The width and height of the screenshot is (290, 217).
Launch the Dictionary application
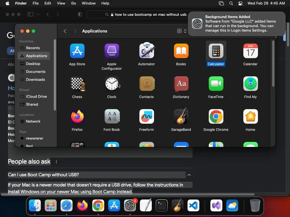pyautogui.click(x=181, y=84)
